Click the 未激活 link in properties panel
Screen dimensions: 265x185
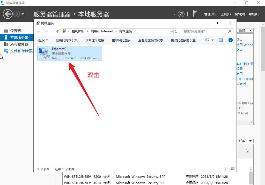point(241,84)
